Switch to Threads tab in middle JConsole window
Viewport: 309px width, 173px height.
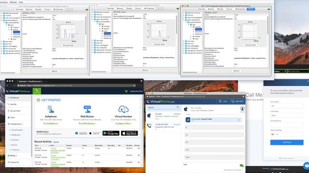click(129, 9)
